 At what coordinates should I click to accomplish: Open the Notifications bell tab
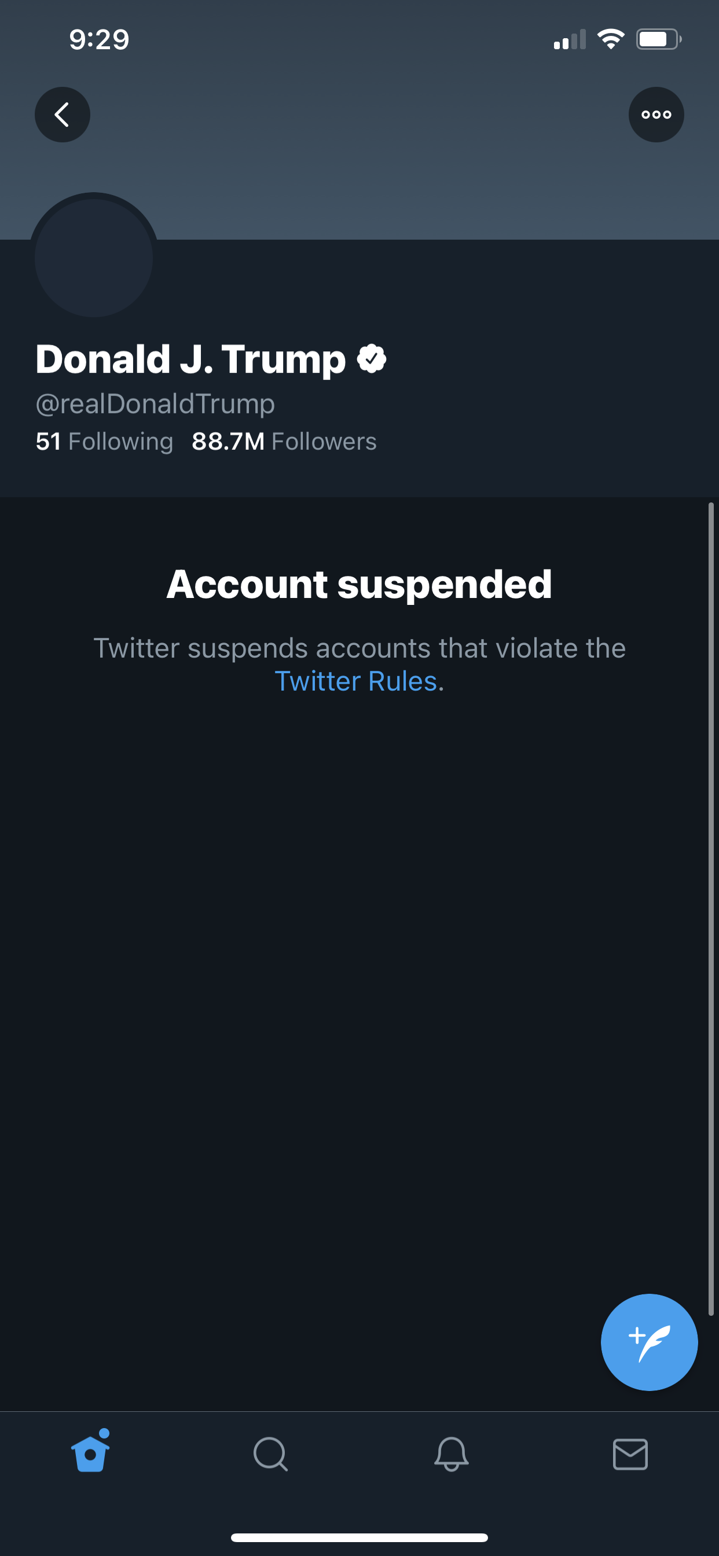452,1454
